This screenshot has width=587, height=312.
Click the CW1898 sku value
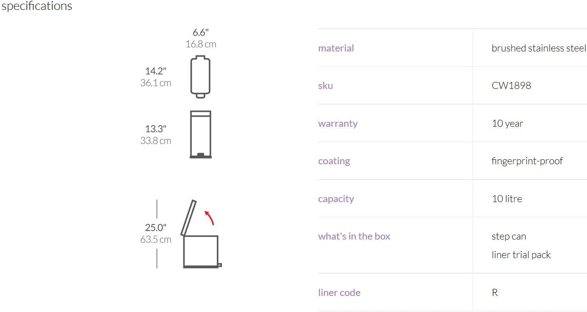tap(511, 86)
